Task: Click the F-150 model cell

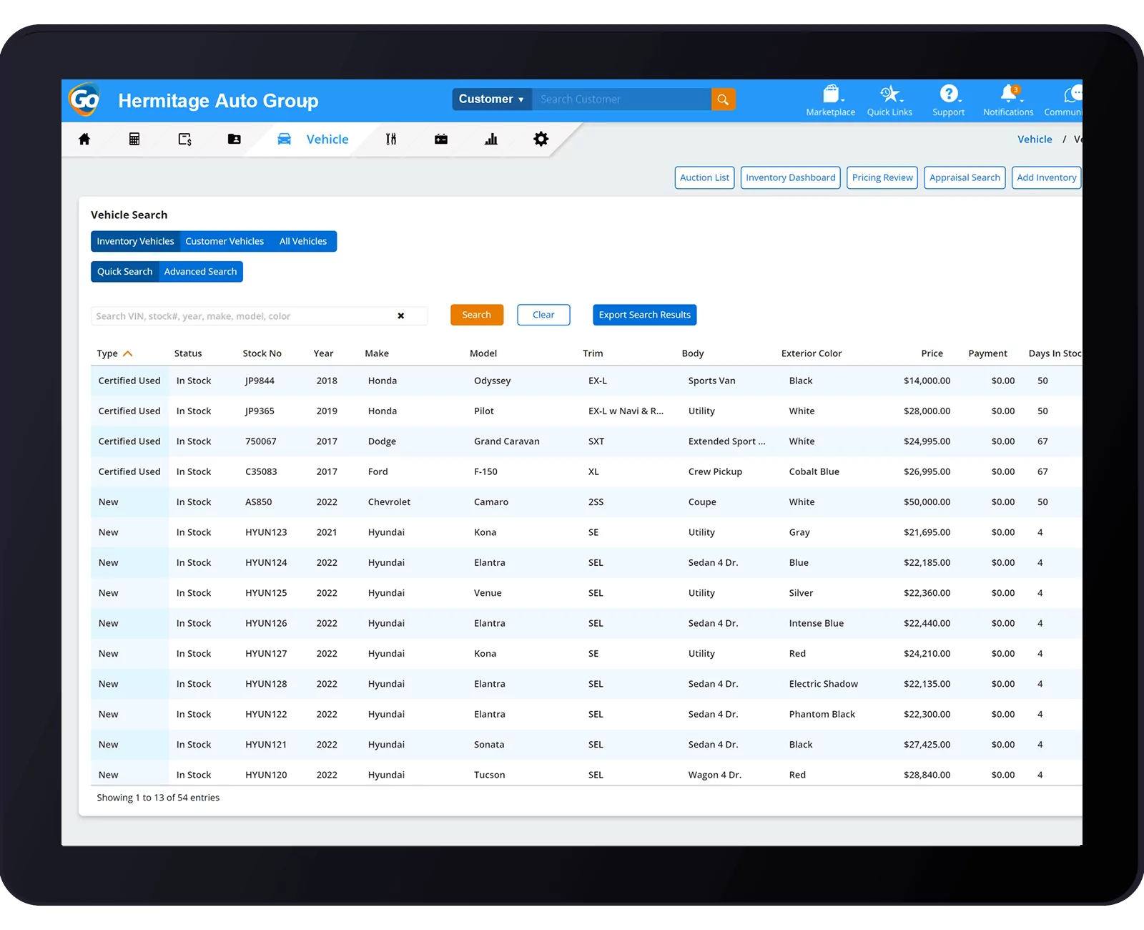Action: click(485, 472)
